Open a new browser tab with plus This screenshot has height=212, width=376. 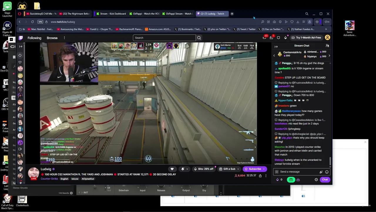pyautogui.click(x=232, y=14)
